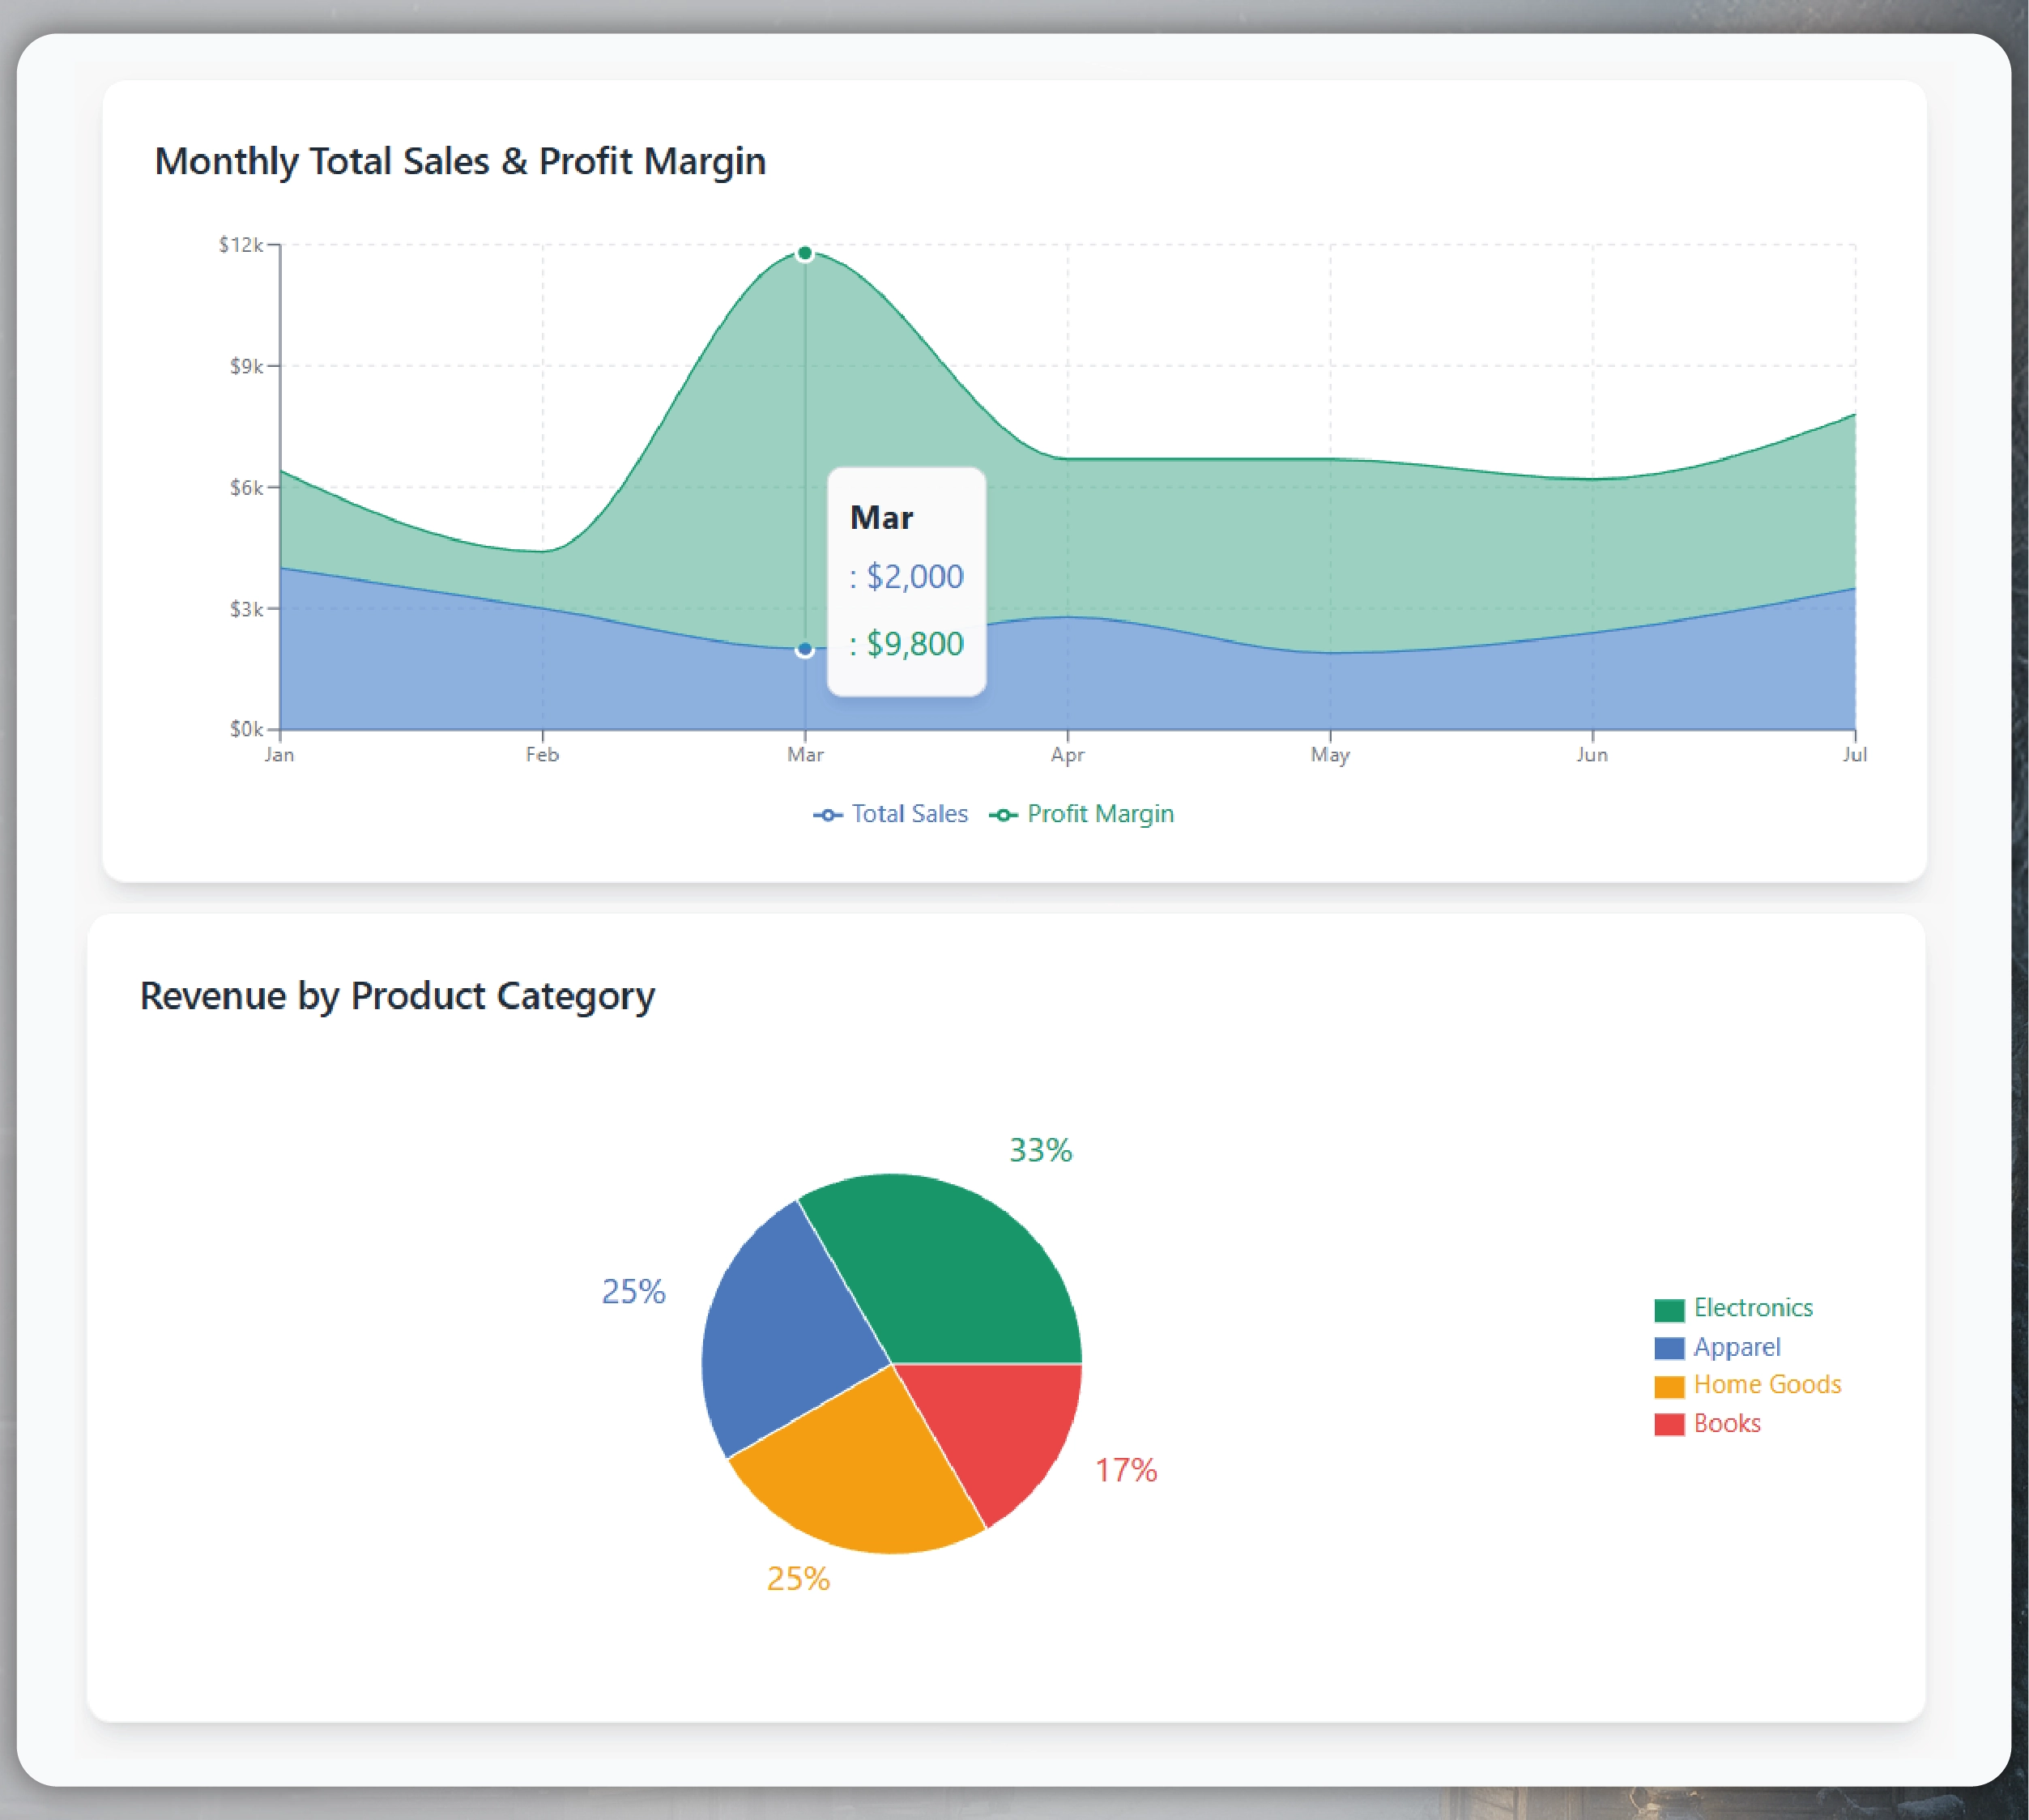The height and width of the screenshot is (1820, 2029).
Task: Click the Revenue by Product Category title
Action: coord(397,996)
